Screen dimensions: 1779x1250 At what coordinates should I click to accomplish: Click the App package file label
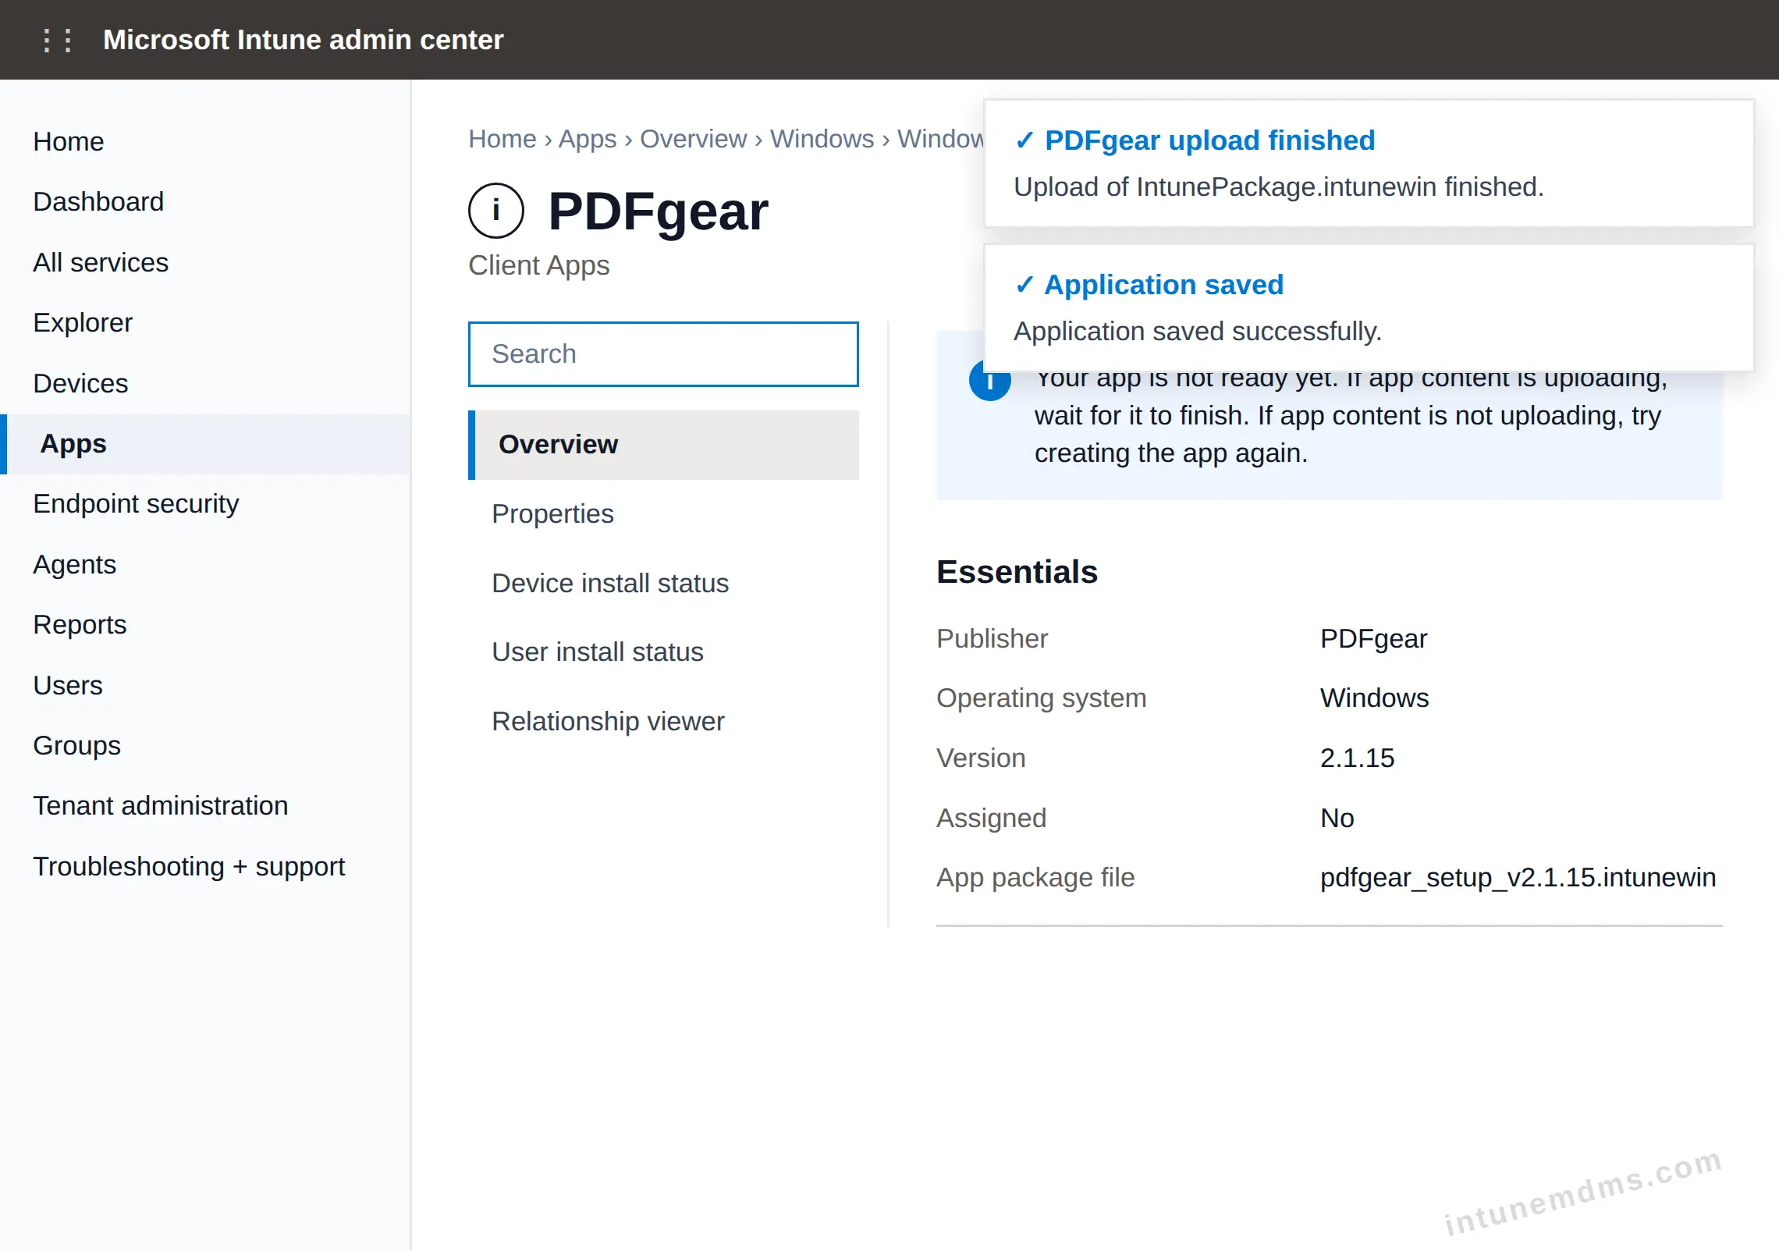point(1035,877)
